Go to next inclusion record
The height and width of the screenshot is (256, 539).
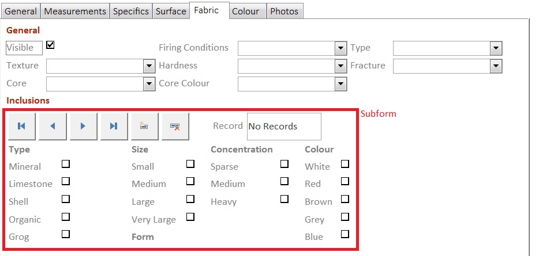[83, 127]
